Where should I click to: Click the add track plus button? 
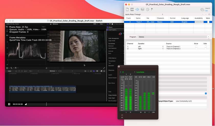tap(203, 14)
